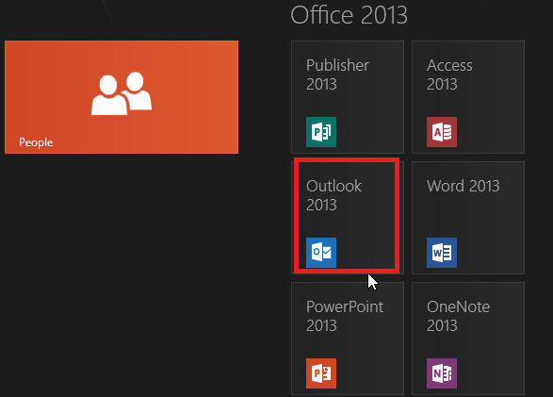
Task: Click the Publisher 2013 app icon
Action: (x=321, y=132)
